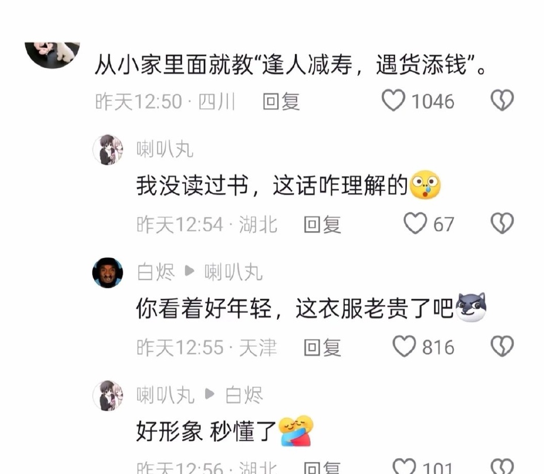Open 喇叭丸 username above 我没读过书

pos(165,149)
